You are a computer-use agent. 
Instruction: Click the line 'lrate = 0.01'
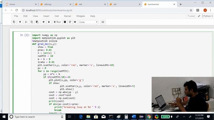(x=46, y=62)
